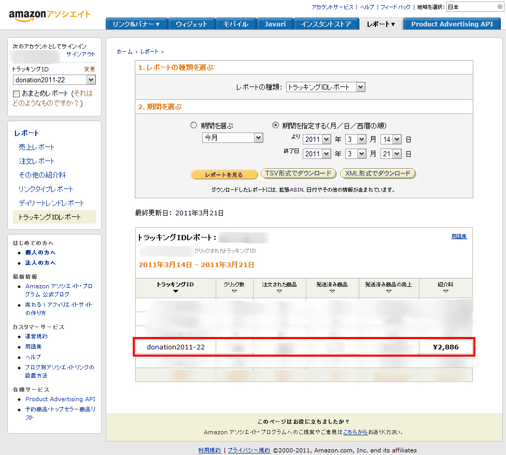The height and width of the screenshot is (455, 506).
Task: Click TSV形式でダウンロード button
Action: click(x=299, y=173)
